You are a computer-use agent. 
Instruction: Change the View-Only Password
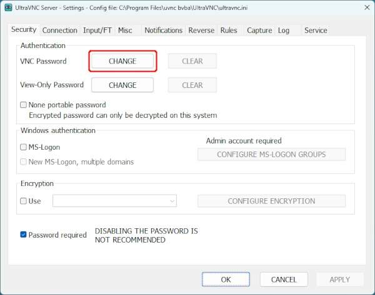122,85
